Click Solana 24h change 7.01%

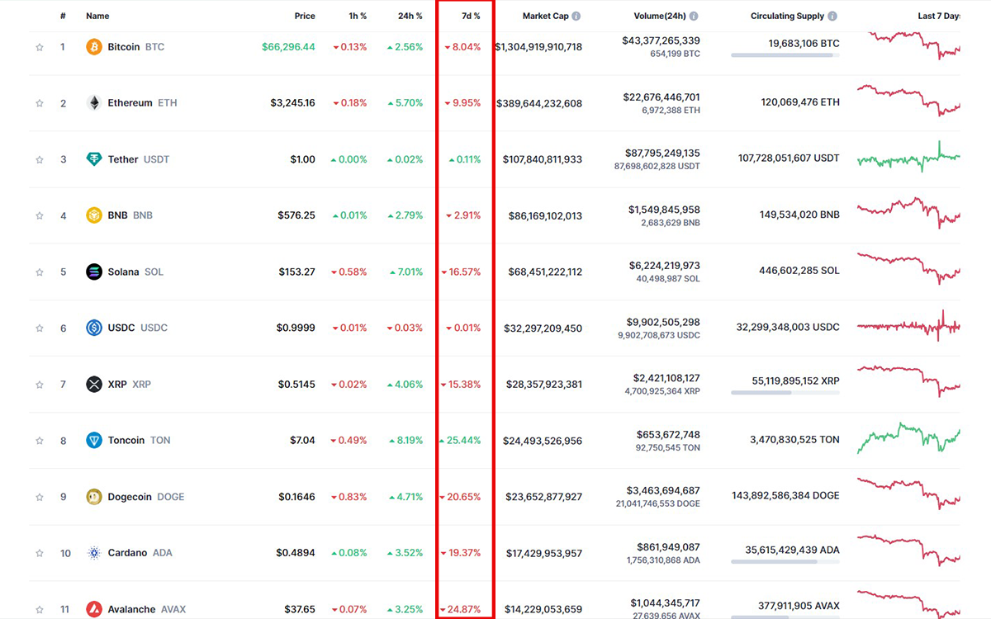pos(405,272)
